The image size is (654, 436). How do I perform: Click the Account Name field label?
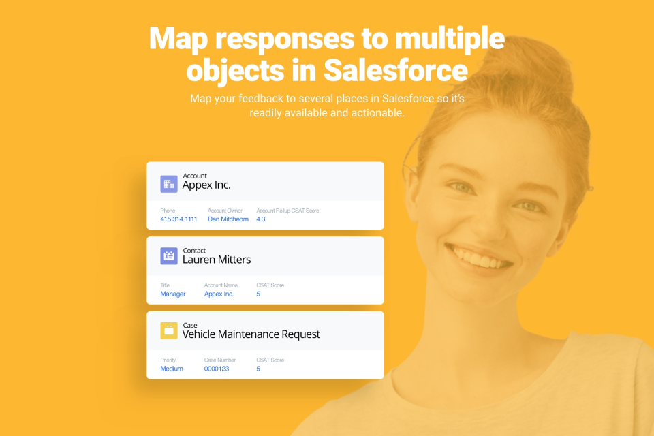pos(221,285)
